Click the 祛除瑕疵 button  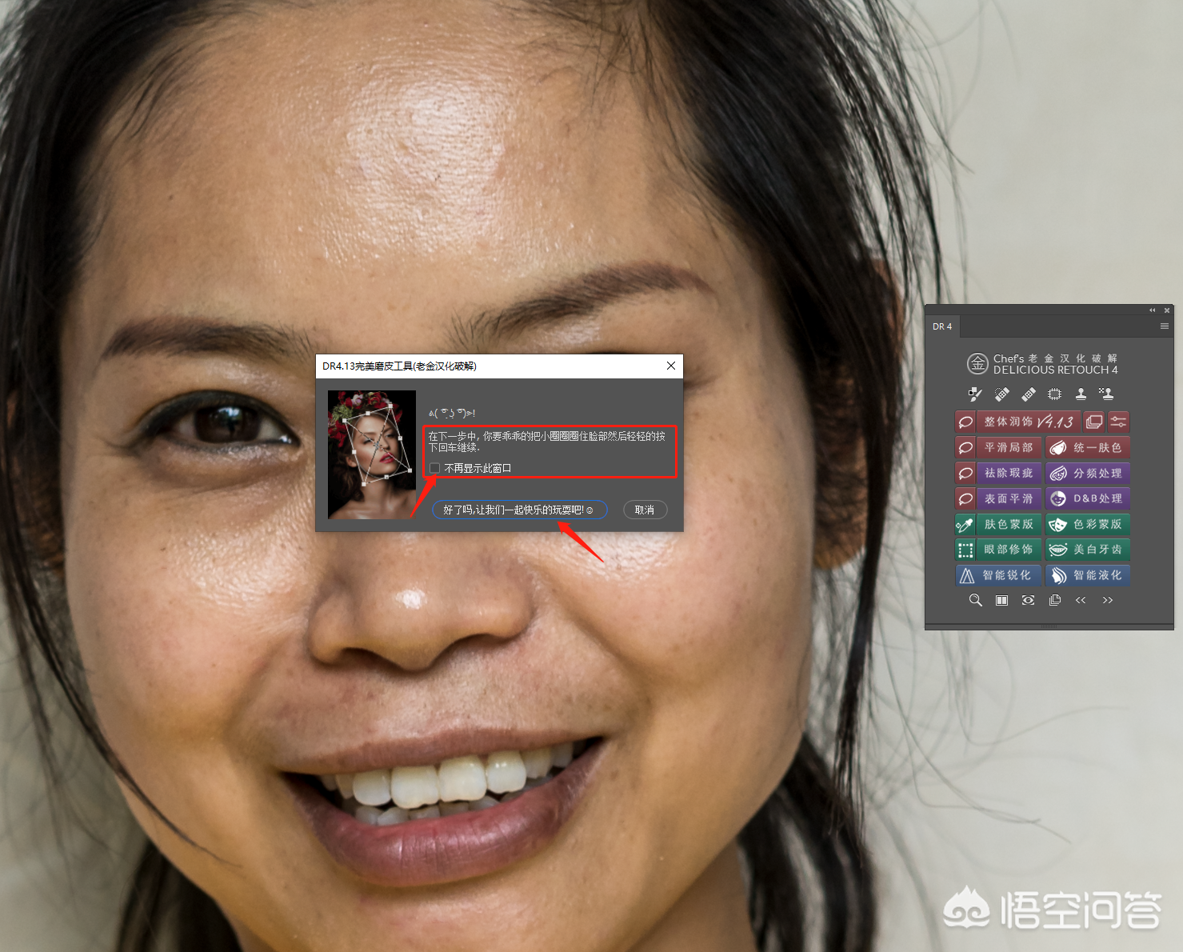click(x=1009, y=473)
